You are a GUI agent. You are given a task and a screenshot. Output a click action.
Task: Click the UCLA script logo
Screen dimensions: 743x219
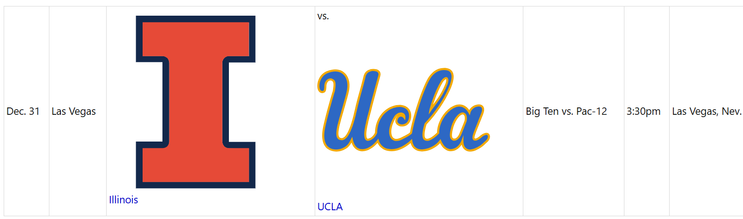click(403, 112)
